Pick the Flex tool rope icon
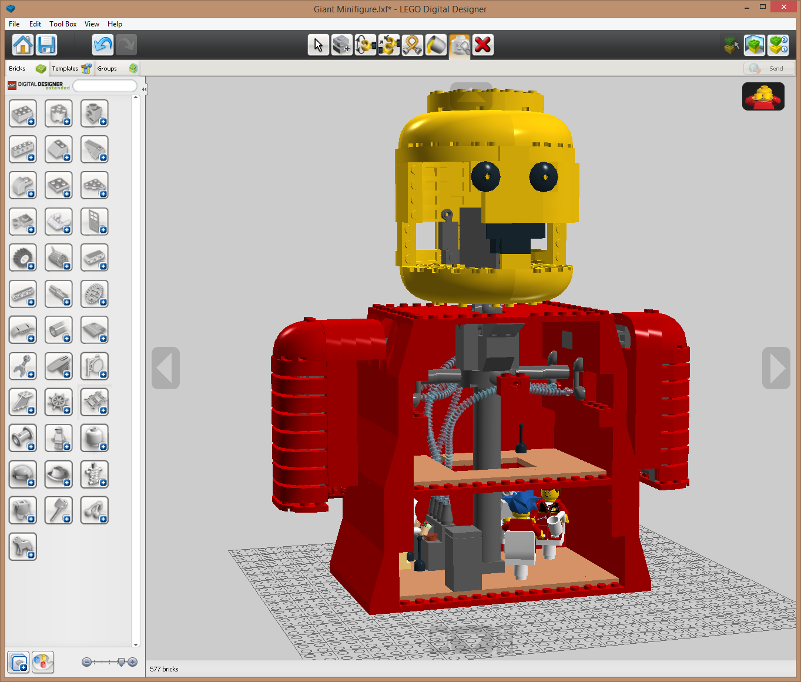The width and height of the screenshot is (801, 682). [412, 45]
